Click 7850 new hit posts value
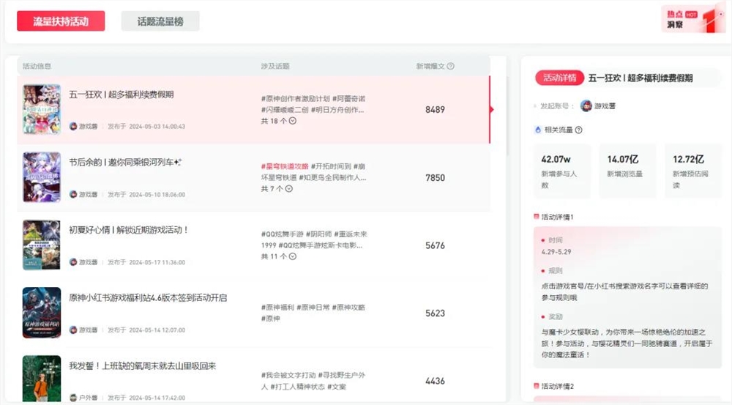732x405 pixels. pos(435,177)
